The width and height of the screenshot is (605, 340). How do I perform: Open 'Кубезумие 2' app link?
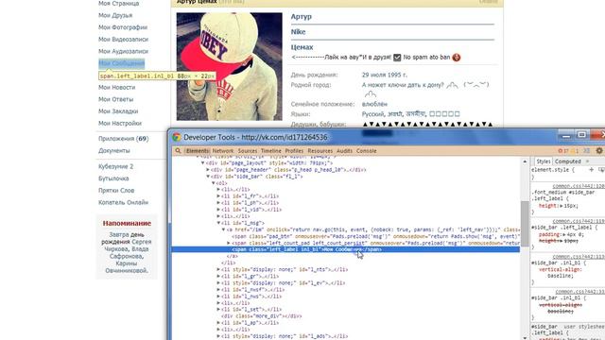[x=115, y=166]
